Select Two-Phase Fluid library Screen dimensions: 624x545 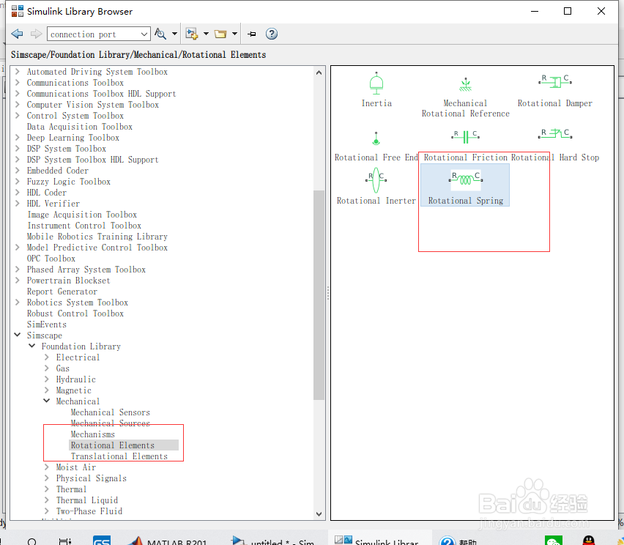click(89, 511)
